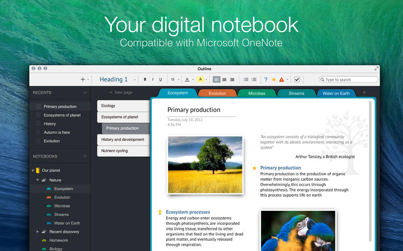Align text left
This screenshot has width=403, height=251.
pyautogui.click(x=217, y=79)
